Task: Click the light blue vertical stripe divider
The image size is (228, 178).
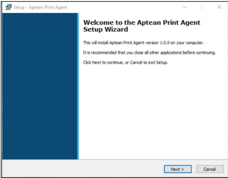Action: tap(78, 86)
